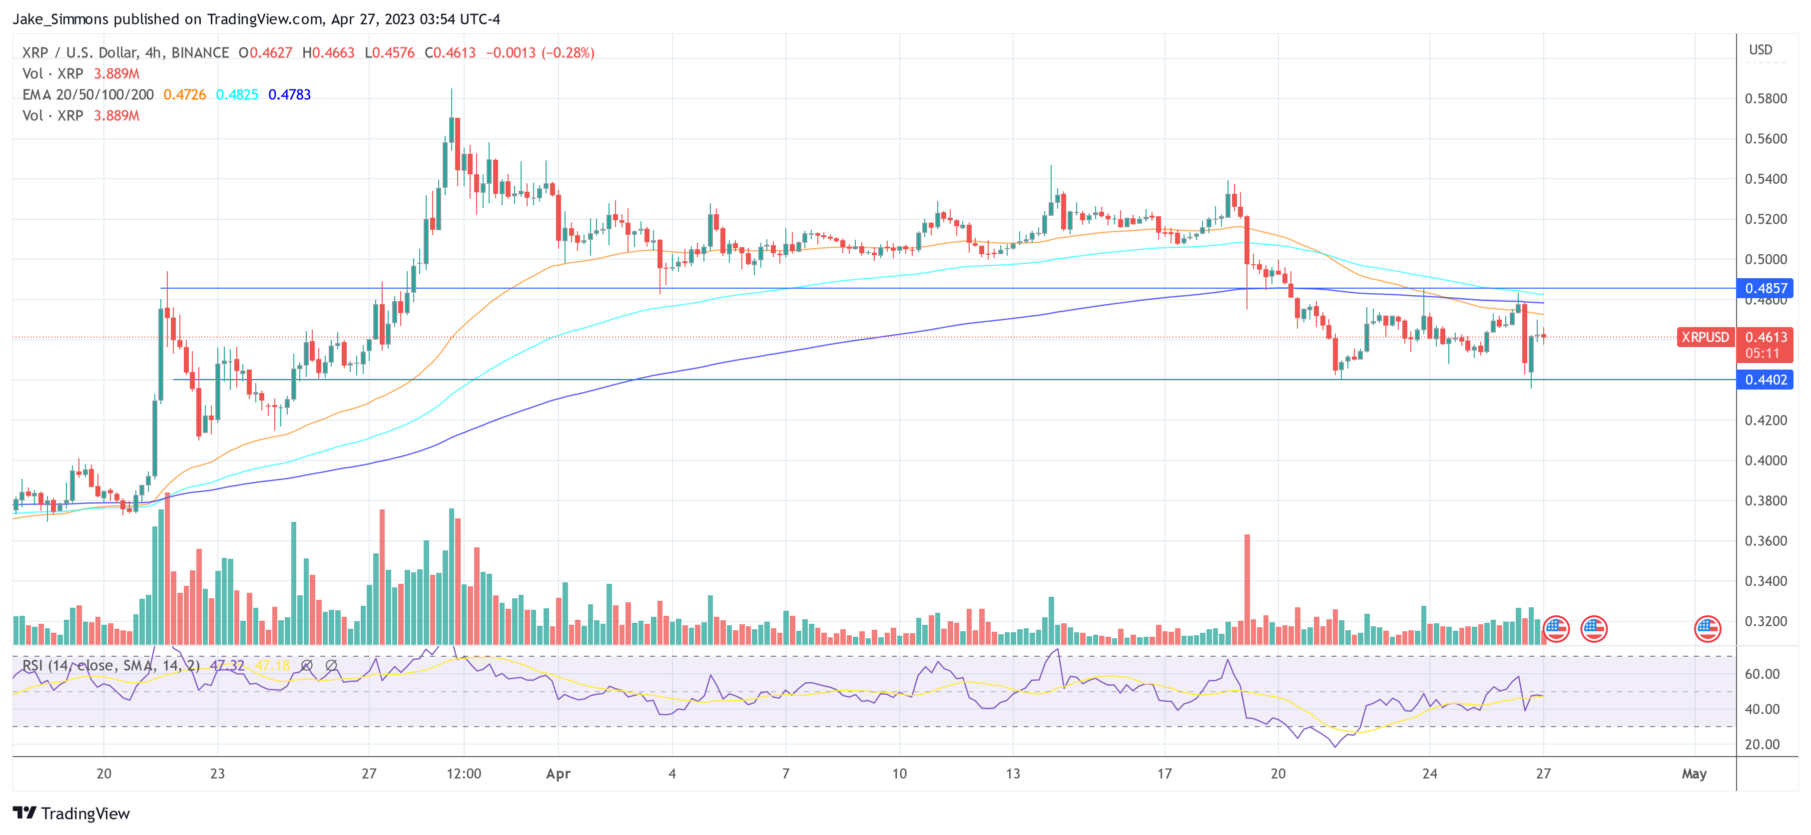This screenshot has width=1811, height=835.
Task: Click the open price value O0.4627
Action: click(x=265, y=53)
